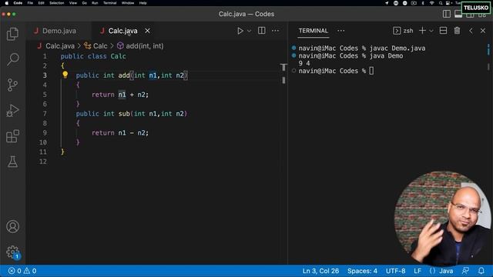Open the editor More Actions ellipsis
The image size is (493, 277).
coord(276,31)
